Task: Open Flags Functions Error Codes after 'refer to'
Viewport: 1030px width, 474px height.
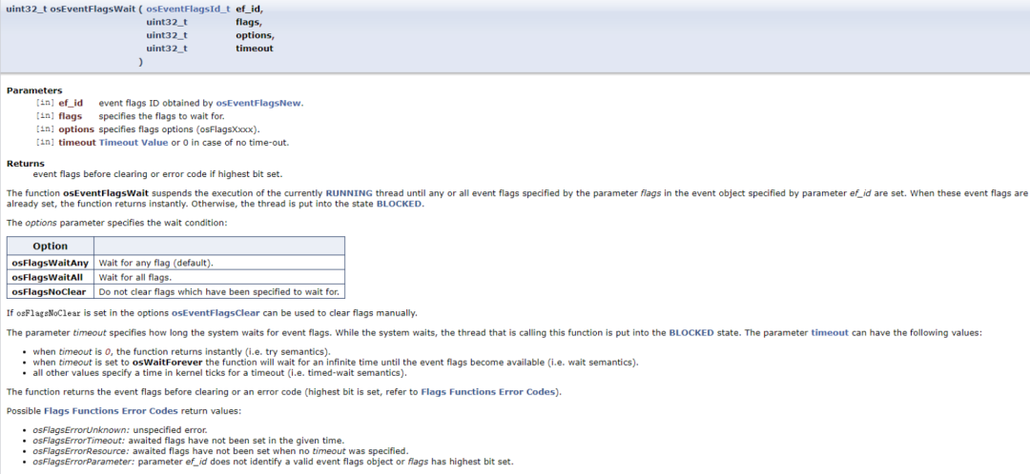Action: [490, 392]
